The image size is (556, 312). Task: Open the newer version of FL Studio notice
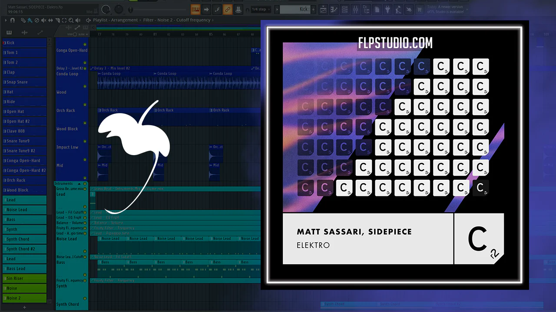[x=446, y=10]
